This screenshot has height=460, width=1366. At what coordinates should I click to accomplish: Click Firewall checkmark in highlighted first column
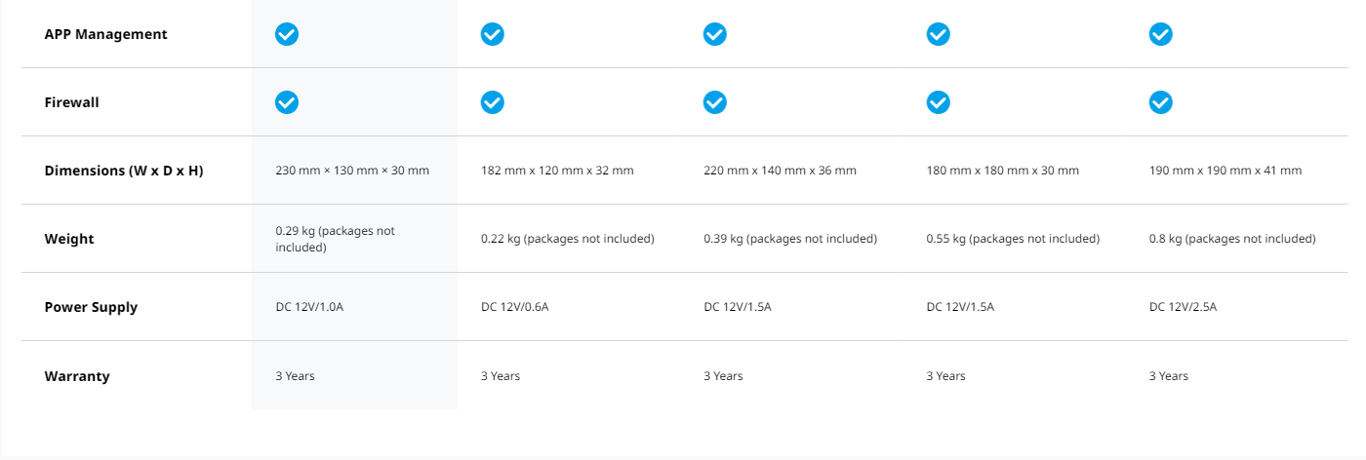click(287, 102)
